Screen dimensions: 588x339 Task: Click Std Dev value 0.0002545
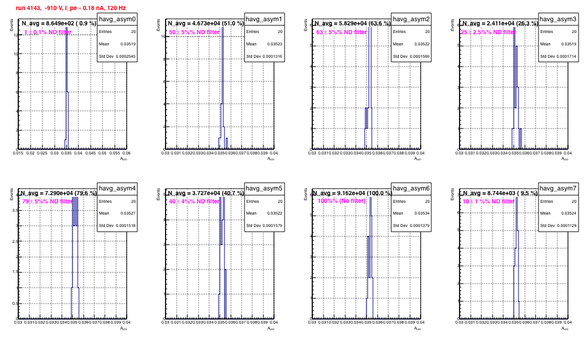[125, 57]
